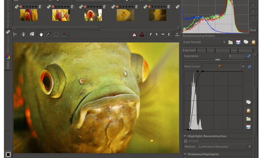The height and width of the screenshot is (158, 263).
Task: Toggle the L luminance histogram channel
Action: point(253,18)
